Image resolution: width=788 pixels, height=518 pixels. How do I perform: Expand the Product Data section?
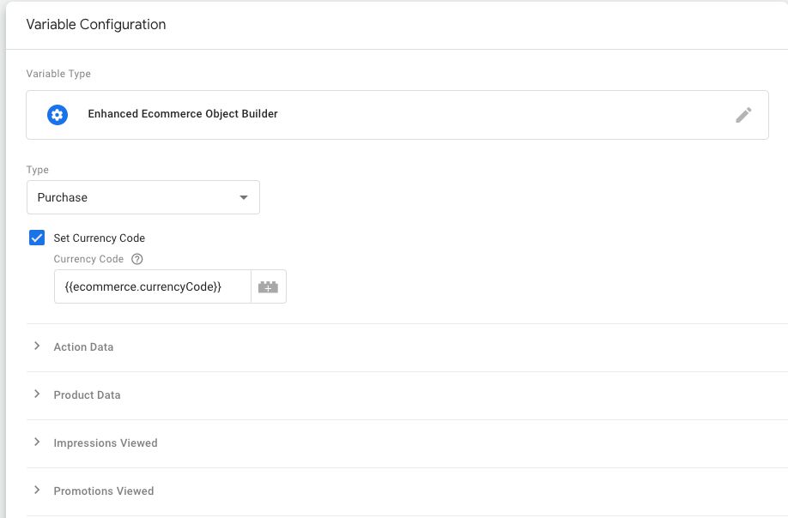[407, 395]
